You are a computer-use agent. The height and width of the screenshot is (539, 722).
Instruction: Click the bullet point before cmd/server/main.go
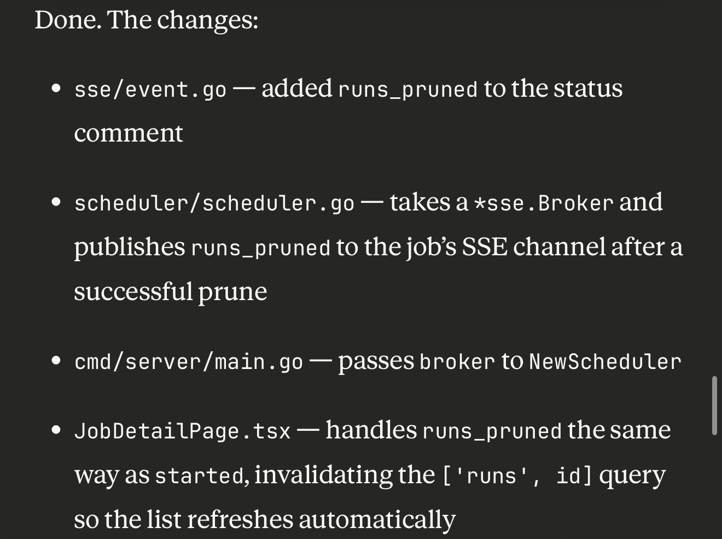(56, 361)
